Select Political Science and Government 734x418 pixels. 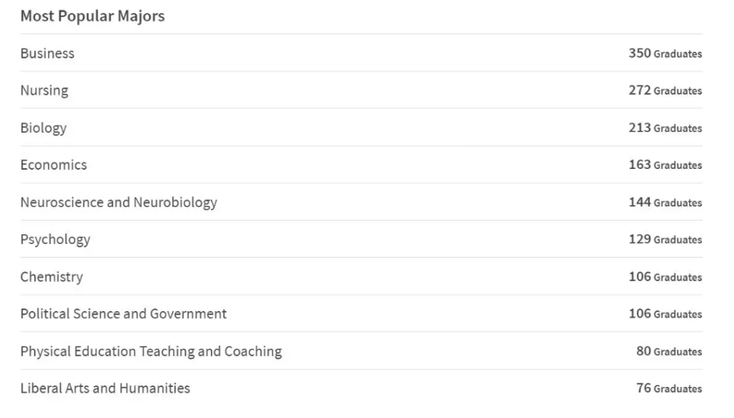123,314
